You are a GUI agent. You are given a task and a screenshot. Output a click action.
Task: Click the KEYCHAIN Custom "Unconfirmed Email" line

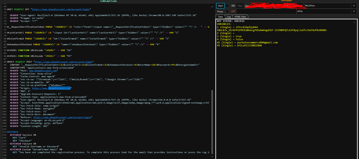tap(36, 149)
